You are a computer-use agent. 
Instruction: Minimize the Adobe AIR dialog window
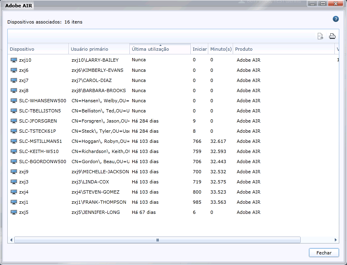click(x=312, y=4)
